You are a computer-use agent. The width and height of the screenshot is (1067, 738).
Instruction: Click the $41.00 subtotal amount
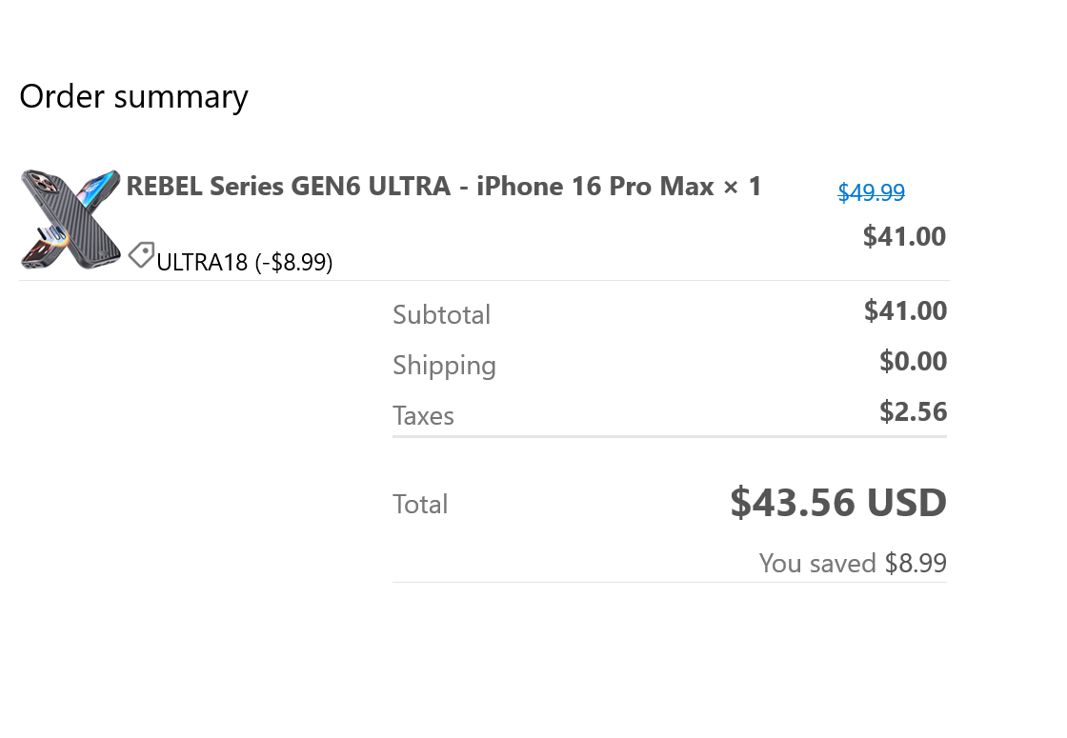click(x=905, y=310)
